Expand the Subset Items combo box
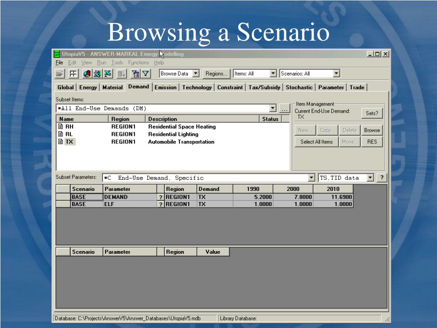437x328 pixels. pos(273,108)
